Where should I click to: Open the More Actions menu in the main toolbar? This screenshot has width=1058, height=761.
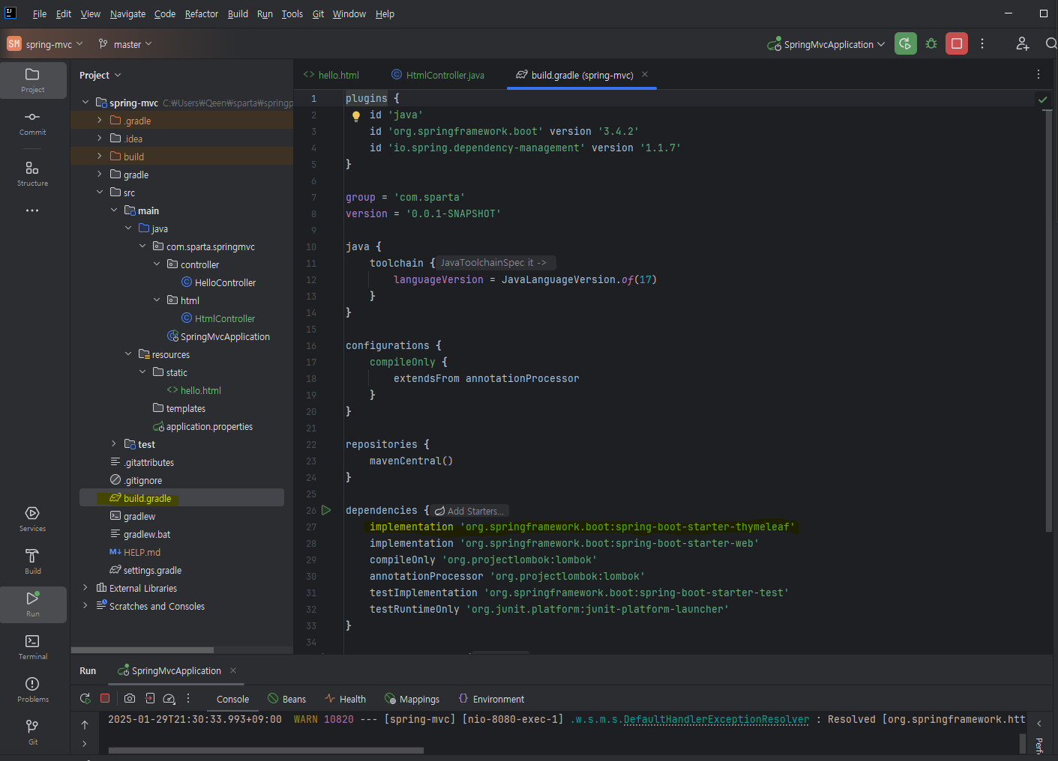click(x=982, y=43)
